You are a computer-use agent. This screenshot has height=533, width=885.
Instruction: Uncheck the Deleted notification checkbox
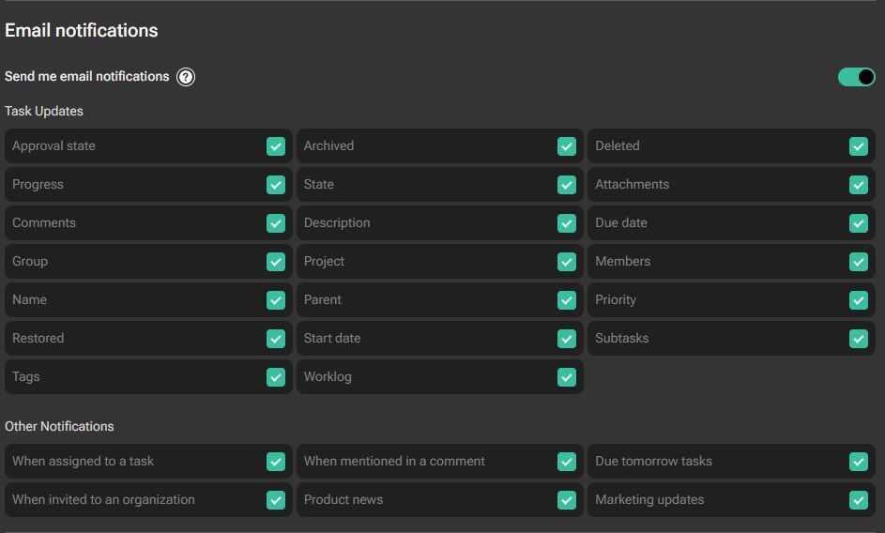859,146
